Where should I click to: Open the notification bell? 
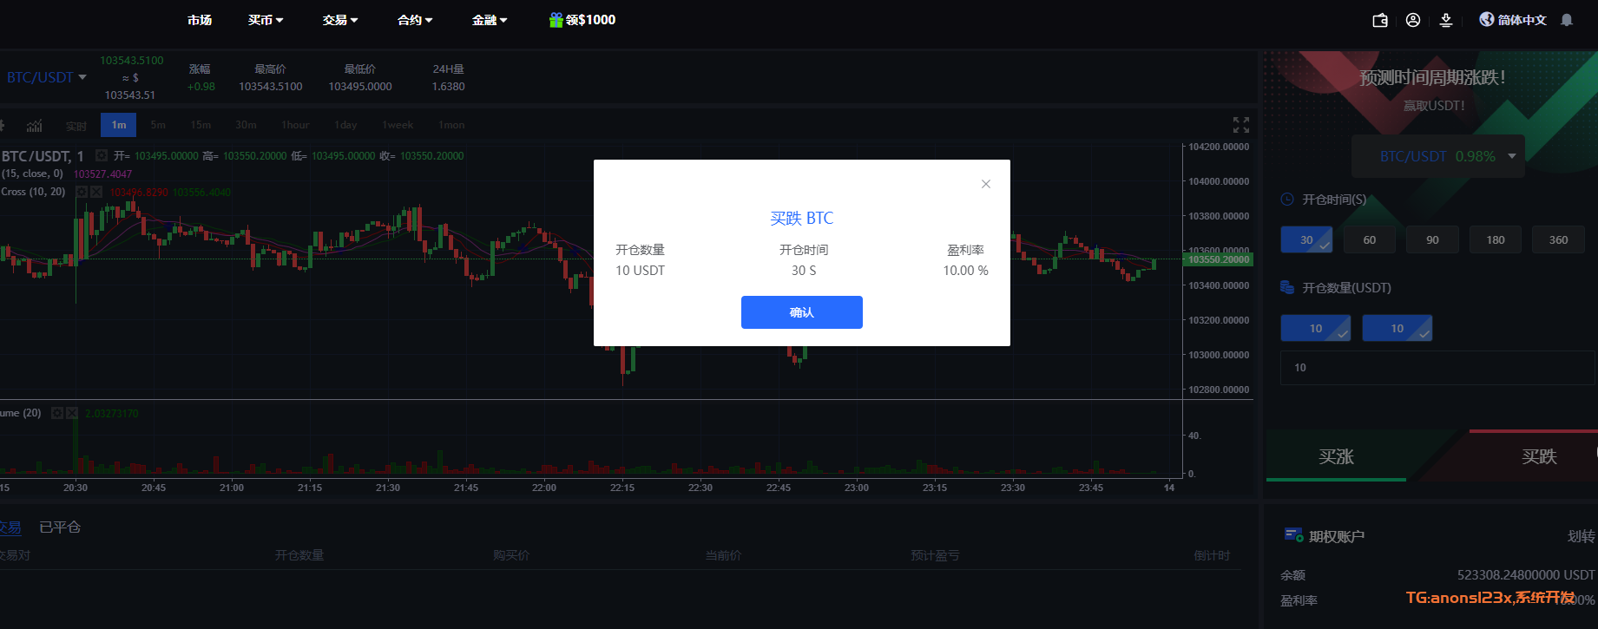pyautogui.click(x=1567, y=20)
